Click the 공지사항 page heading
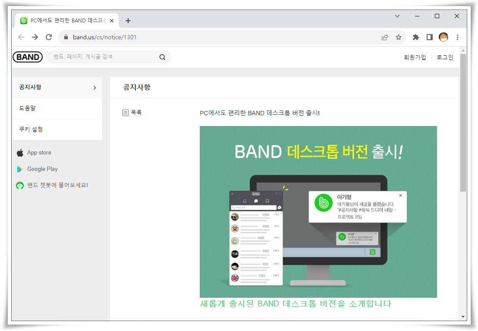The height and width of the screenshot is (331, 478). 137,87
